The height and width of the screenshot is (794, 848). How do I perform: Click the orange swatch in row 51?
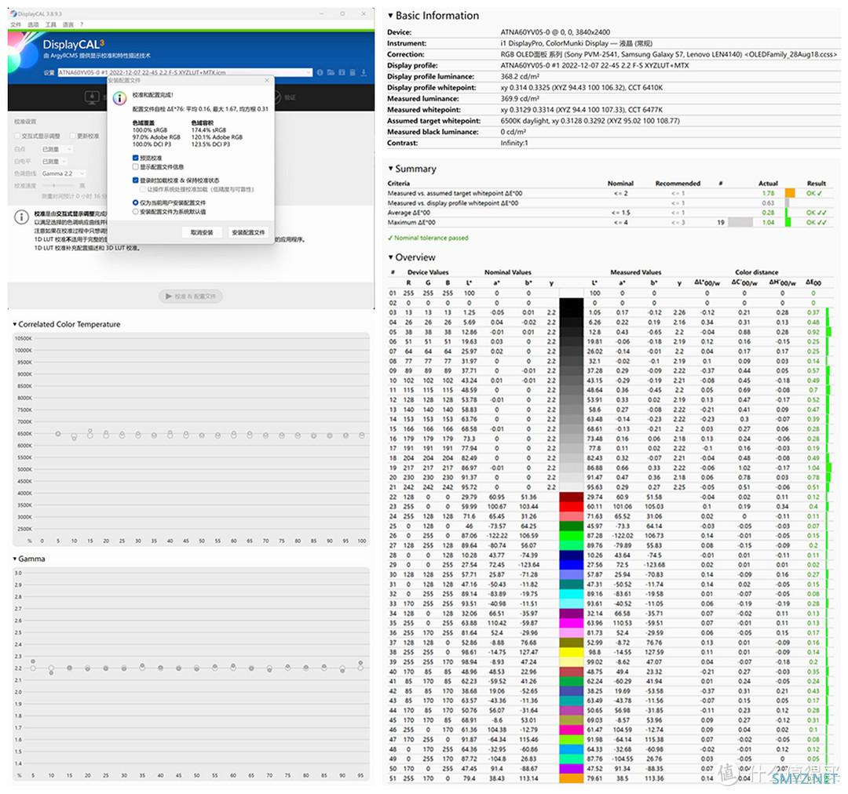(571, 779)
